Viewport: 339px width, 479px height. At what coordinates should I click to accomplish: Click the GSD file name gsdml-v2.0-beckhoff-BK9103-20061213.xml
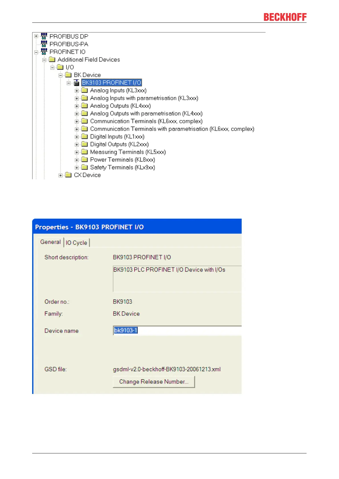tap(167, 369)
